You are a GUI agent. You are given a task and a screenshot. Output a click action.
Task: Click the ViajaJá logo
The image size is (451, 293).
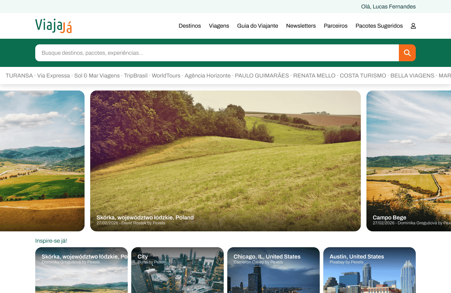[53, 26]
